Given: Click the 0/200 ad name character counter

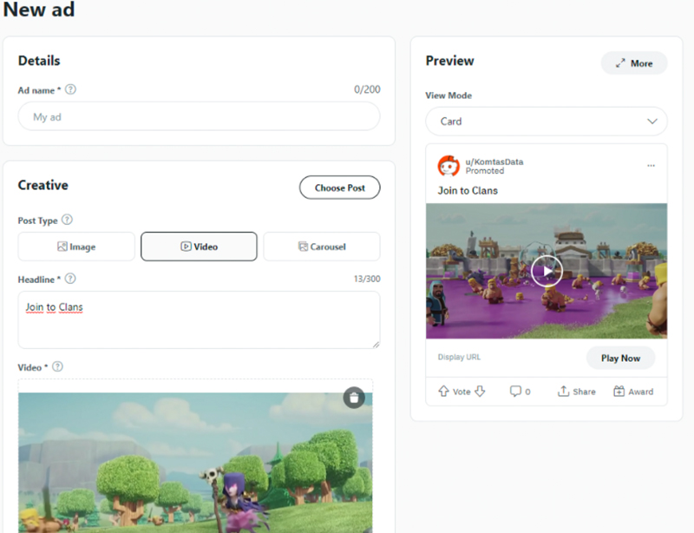Looking at the screenshot, I should [367, 89].
